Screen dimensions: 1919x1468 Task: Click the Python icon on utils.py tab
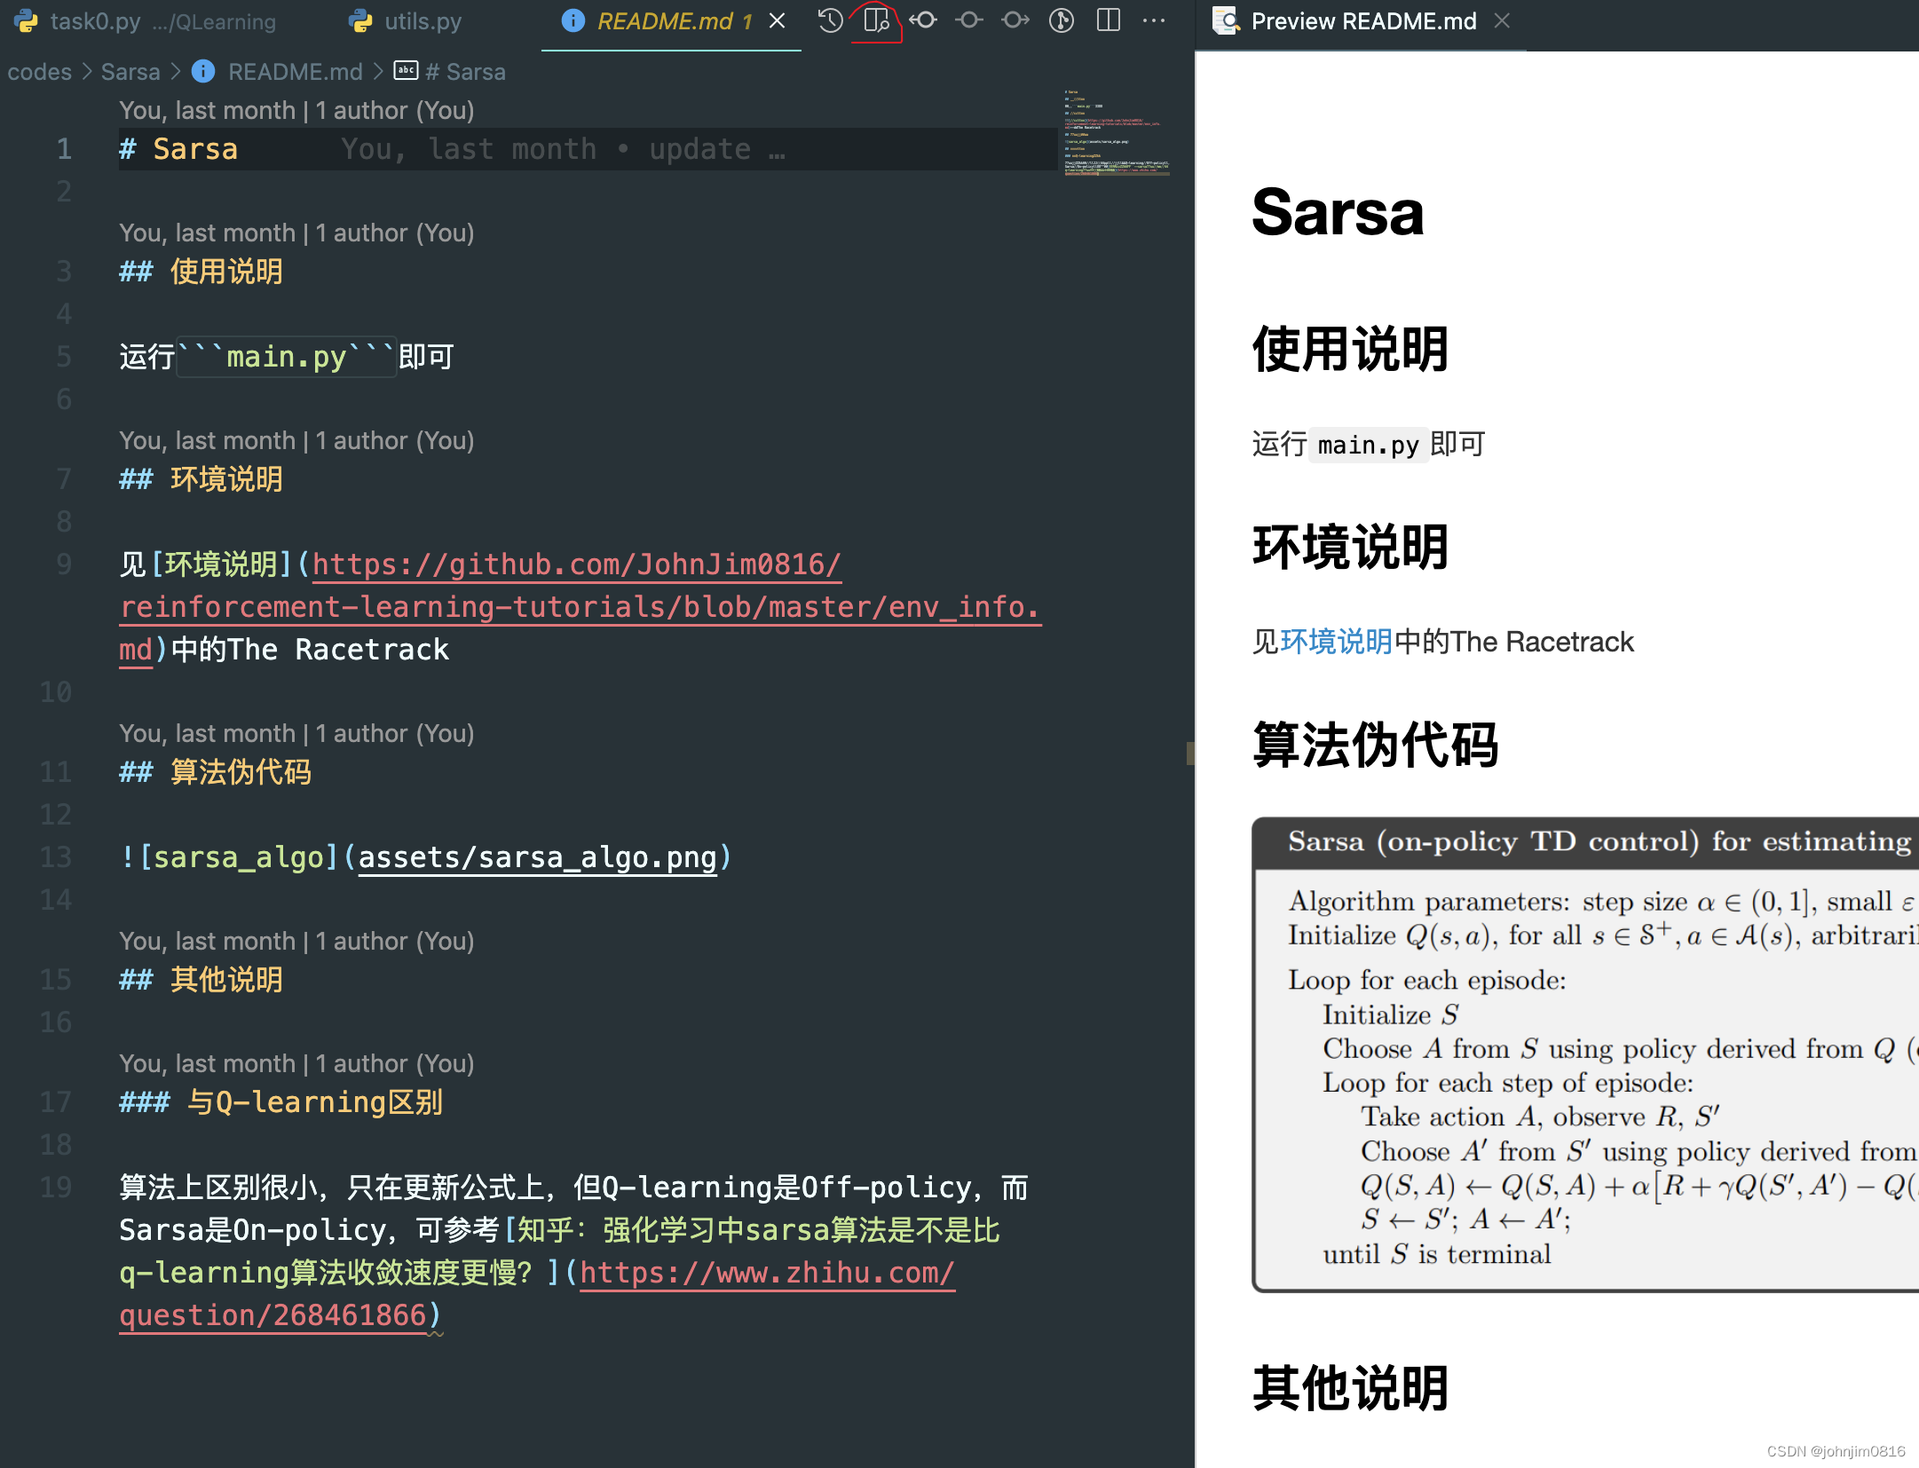pos(359,20)
